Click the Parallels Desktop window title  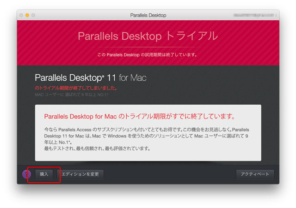click(x=148, y=15)
